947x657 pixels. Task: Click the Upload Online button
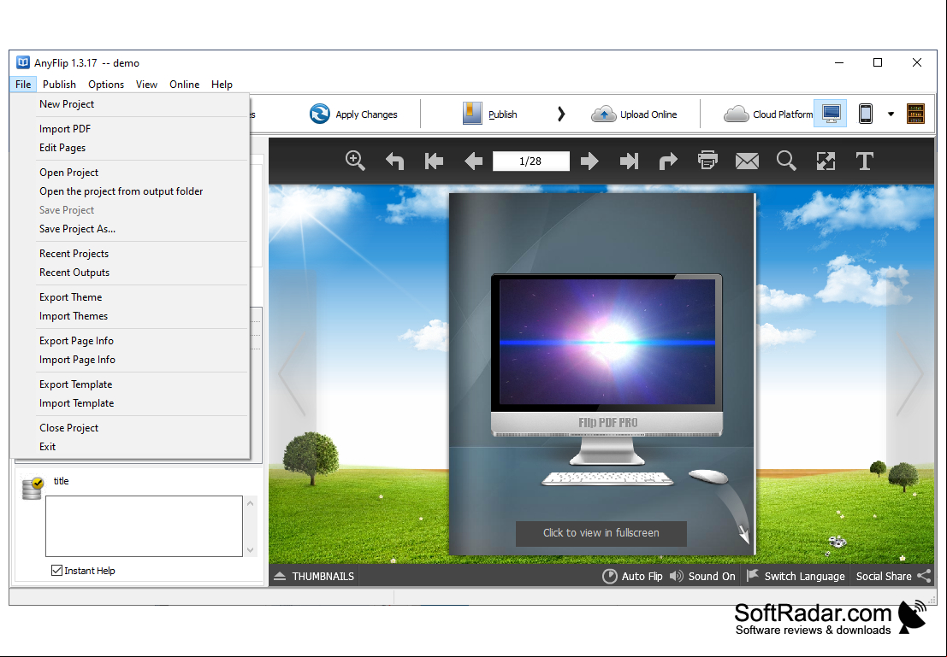[634, 114]
